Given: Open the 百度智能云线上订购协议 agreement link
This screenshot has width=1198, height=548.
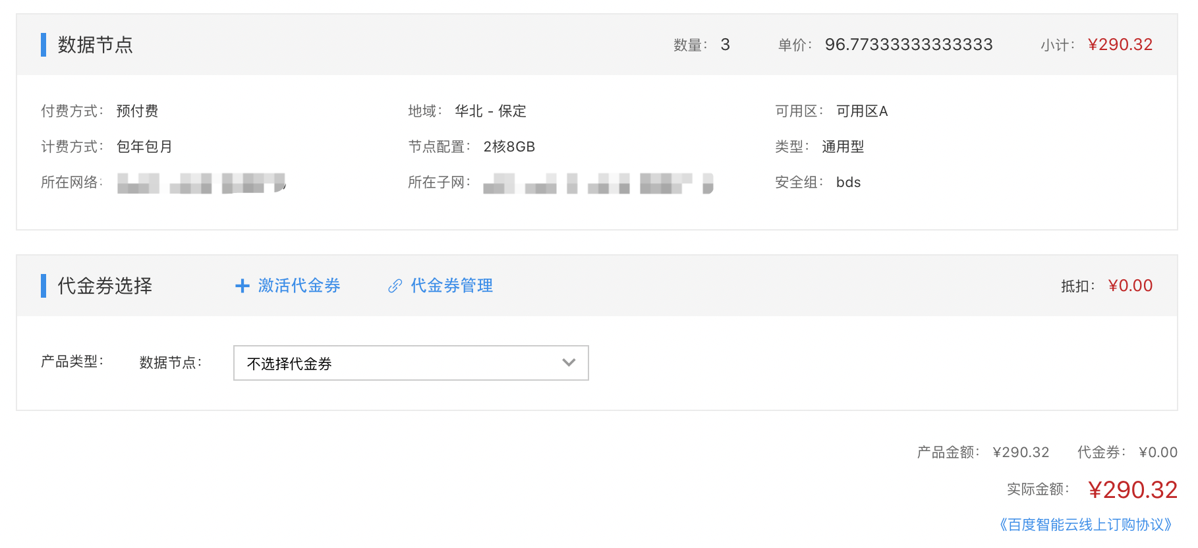Looking at the screenshot, I should click(1085, 525).
